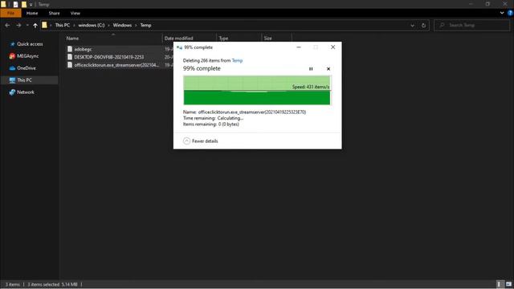Select windows (C:) breadcrumb
514x289 pixels.
pos(91,25)
